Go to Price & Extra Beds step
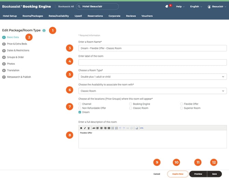Image resolution: width=229 pixels, height=178 pixels. pos(17,44)
